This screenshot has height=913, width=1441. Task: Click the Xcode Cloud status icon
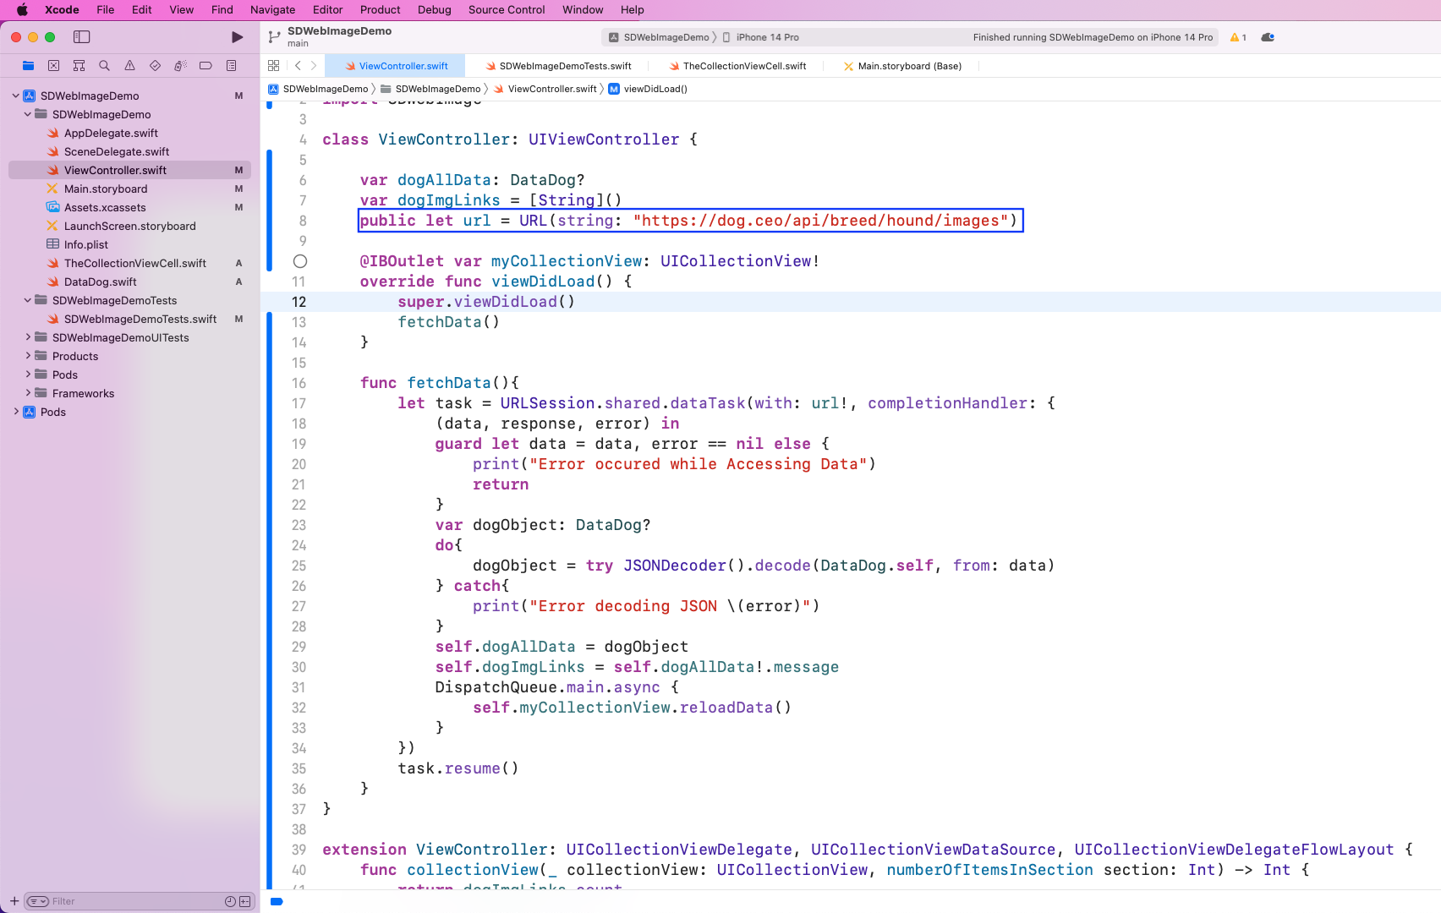[x=1268, y=37]
